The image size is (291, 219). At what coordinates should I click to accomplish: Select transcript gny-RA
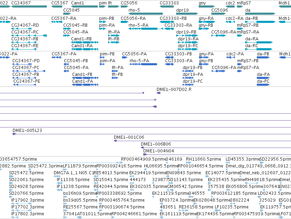point(207,22)
